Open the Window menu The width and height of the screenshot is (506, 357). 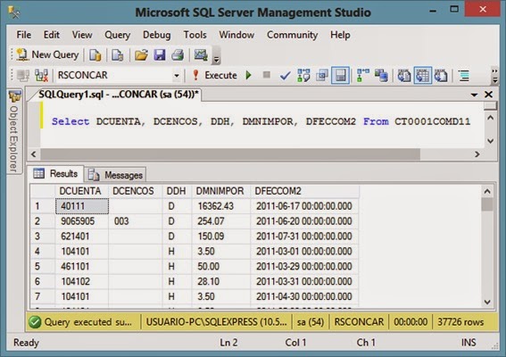236,35
